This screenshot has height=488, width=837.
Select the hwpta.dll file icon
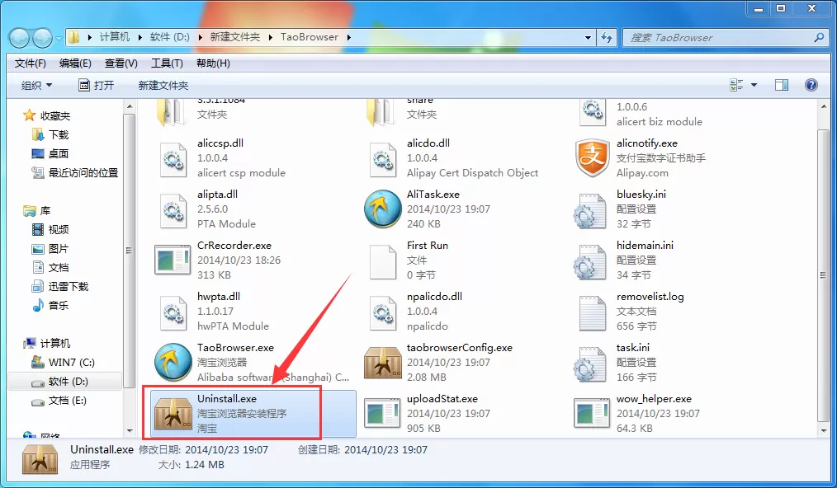pos(173,312)
